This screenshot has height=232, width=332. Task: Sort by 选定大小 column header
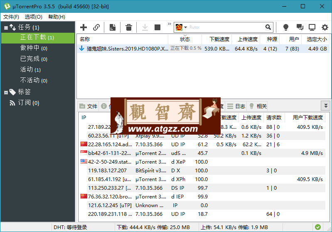pos(315,39)
